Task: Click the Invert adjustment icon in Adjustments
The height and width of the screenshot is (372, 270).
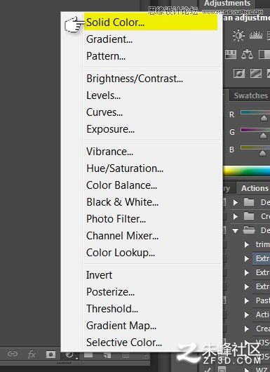Action: point(239,73)
